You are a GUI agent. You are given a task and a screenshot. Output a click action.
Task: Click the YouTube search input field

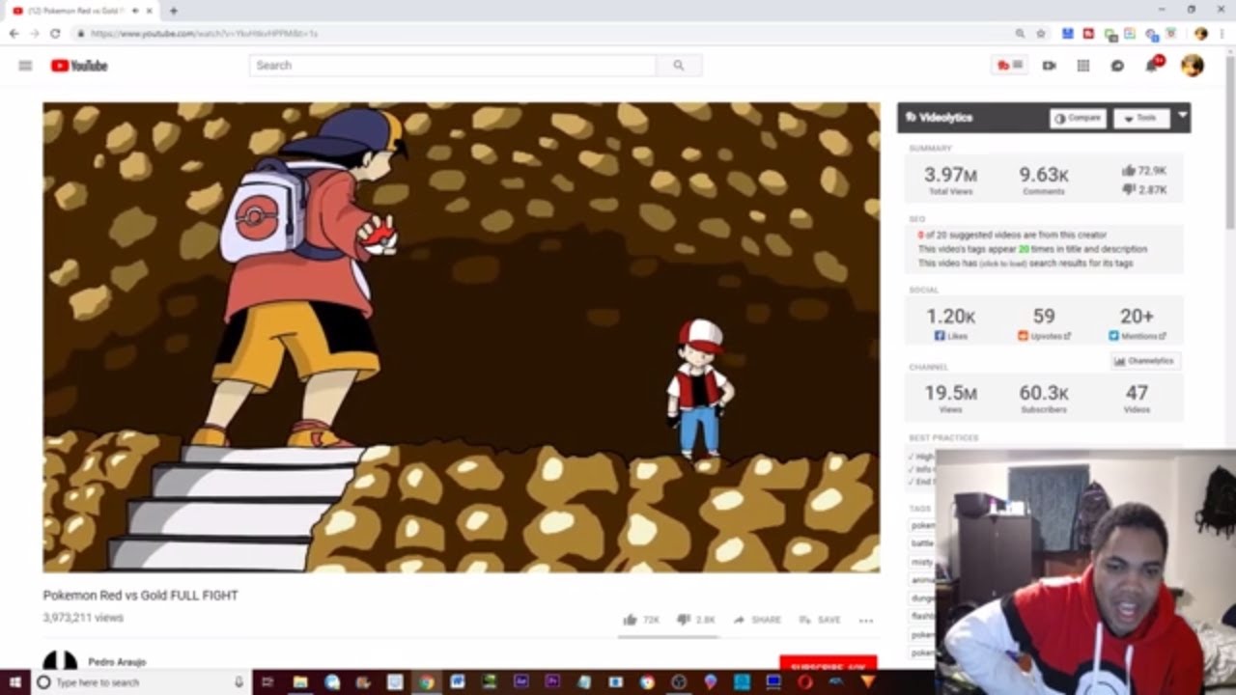pos(452,66)
